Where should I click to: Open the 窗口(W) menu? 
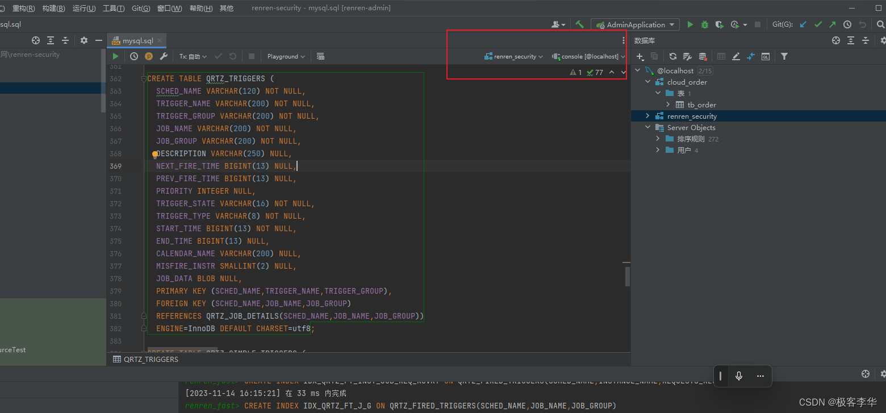[170, 9]
